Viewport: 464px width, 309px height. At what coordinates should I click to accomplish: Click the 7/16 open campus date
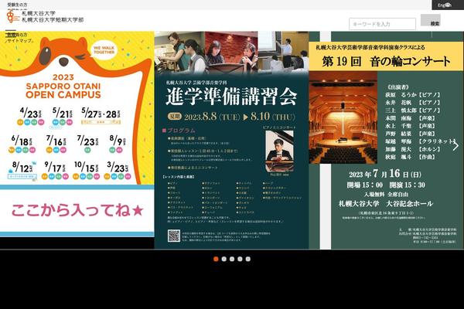(x=56, y=144)
